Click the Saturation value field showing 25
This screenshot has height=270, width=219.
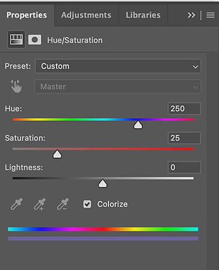(x=185, y=138)
